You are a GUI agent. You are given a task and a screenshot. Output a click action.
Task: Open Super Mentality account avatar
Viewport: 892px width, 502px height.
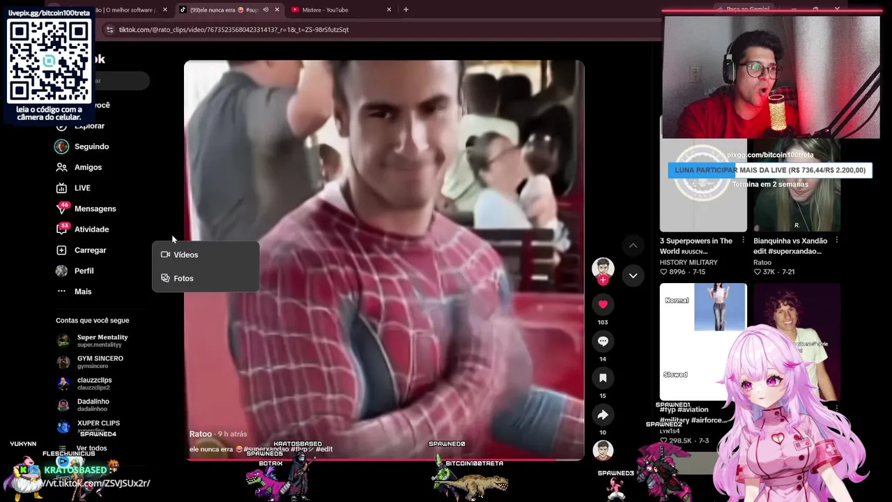[63, 341]
